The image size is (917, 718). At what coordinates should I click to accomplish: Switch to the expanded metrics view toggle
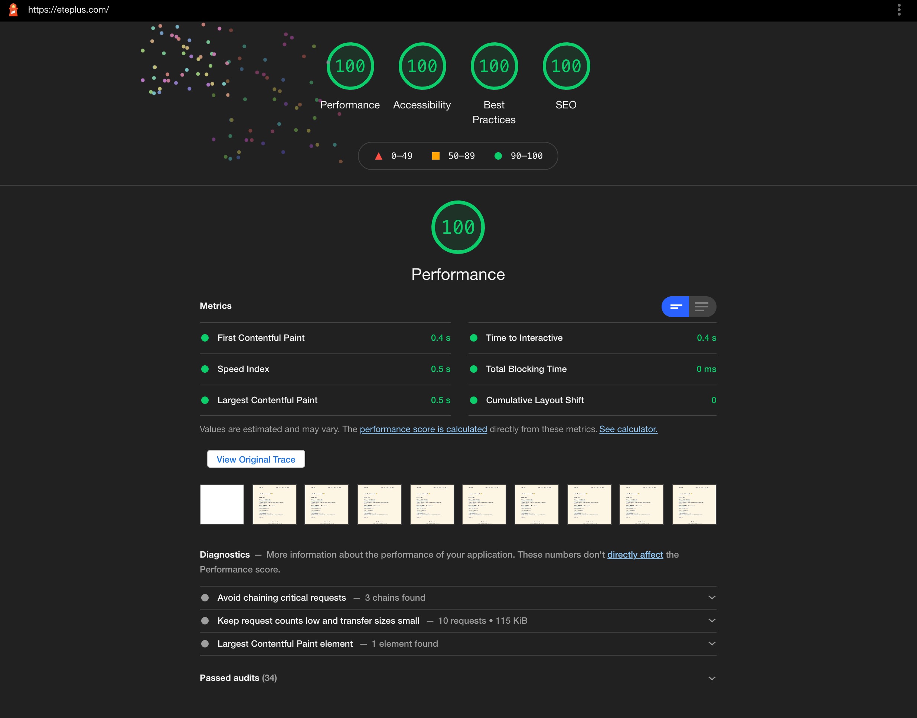click(702, 306)
